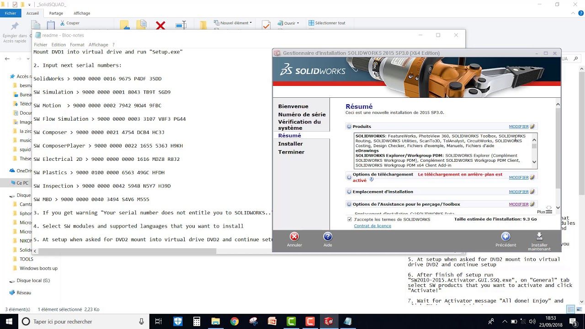Click the Installer maintenant download icon
The height and width of the screenshot is (329, 585).
click(539, 236)
